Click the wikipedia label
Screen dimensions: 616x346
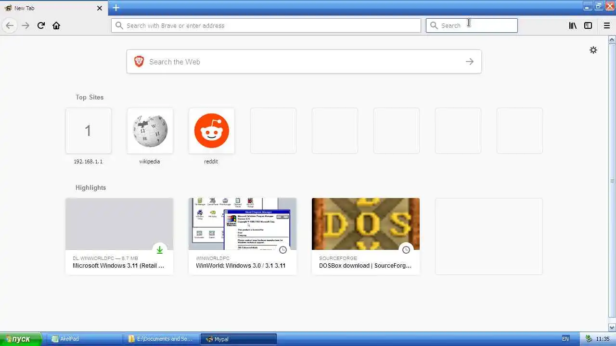point(150,161)
